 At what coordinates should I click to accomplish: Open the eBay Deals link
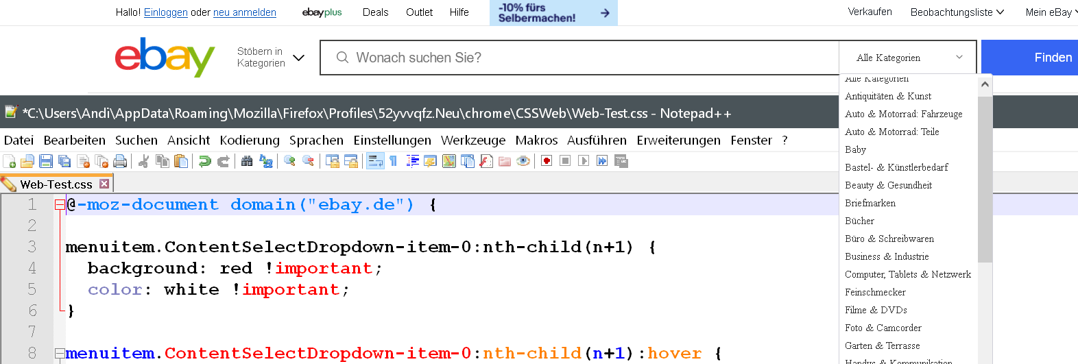[x=375, y=12]
